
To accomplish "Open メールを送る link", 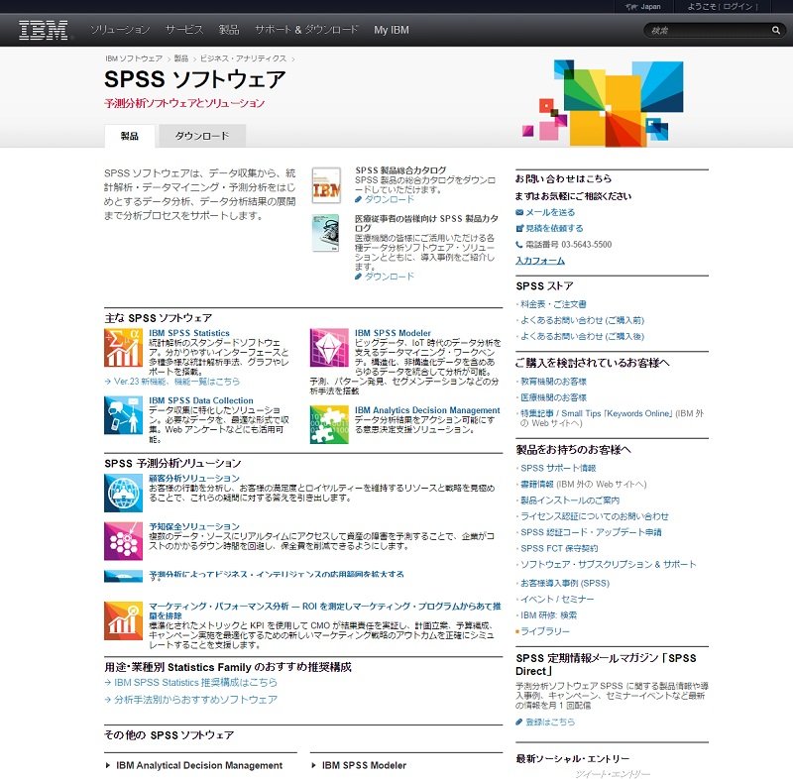I will (550, 212).
